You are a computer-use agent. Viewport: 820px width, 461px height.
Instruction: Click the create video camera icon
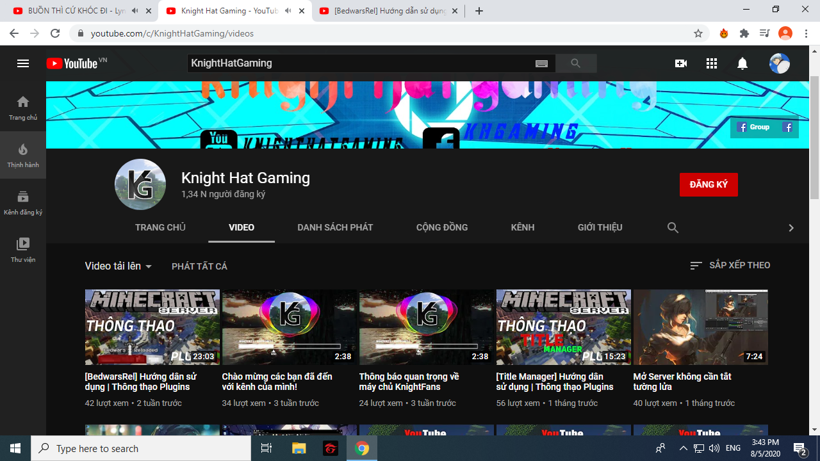click(681, 63)
